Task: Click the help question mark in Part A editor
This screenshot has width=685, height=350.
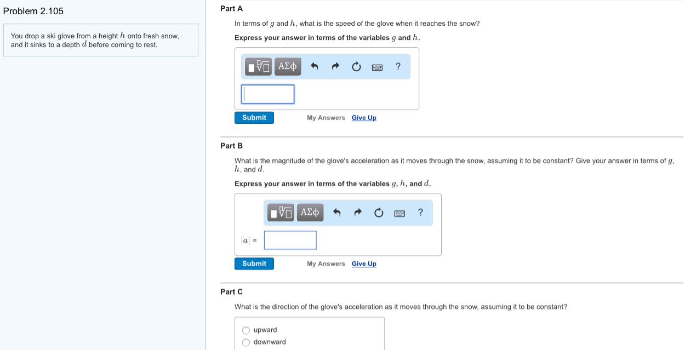Action: pos(398,66)
